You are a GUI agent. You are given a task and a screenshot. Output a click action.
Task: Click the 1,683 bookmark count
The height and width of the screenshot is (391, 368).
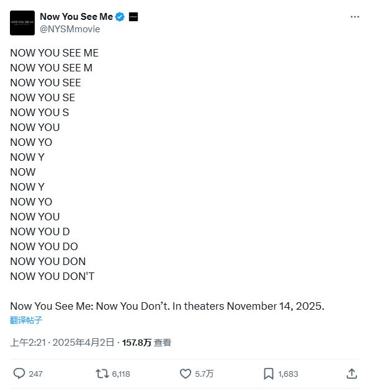click(288, 374)
